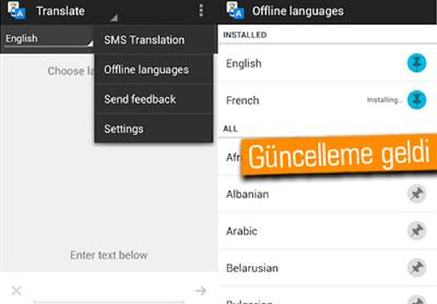The height and width of the screenshot is (304, 437).
Task: Tap the pin icon next to Albanian
Action: 417,194
